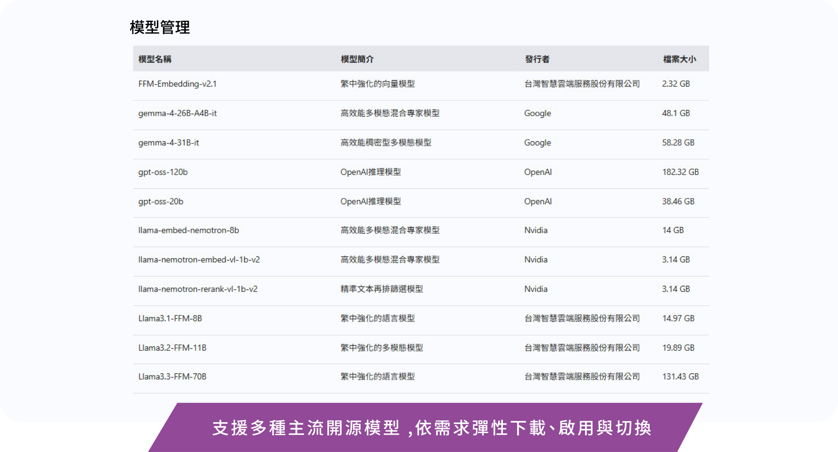
Task: Click the 48.1 GB file size
Action: click(x=676, y=113)
